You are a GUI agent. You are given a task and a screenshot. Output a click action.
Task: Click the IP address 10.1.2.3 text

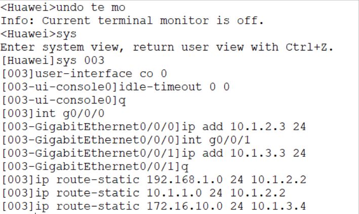click(x=258, y=127)
